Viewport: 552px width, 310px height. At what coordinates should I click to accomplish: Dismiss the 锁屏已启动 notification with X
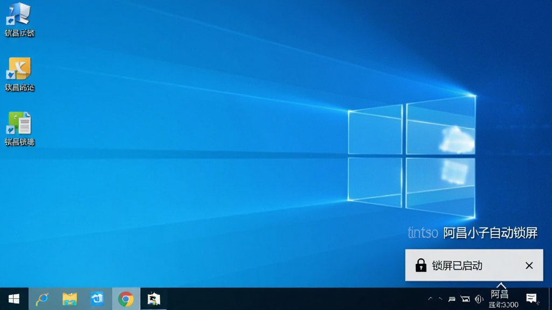click(x=529, y=265)
